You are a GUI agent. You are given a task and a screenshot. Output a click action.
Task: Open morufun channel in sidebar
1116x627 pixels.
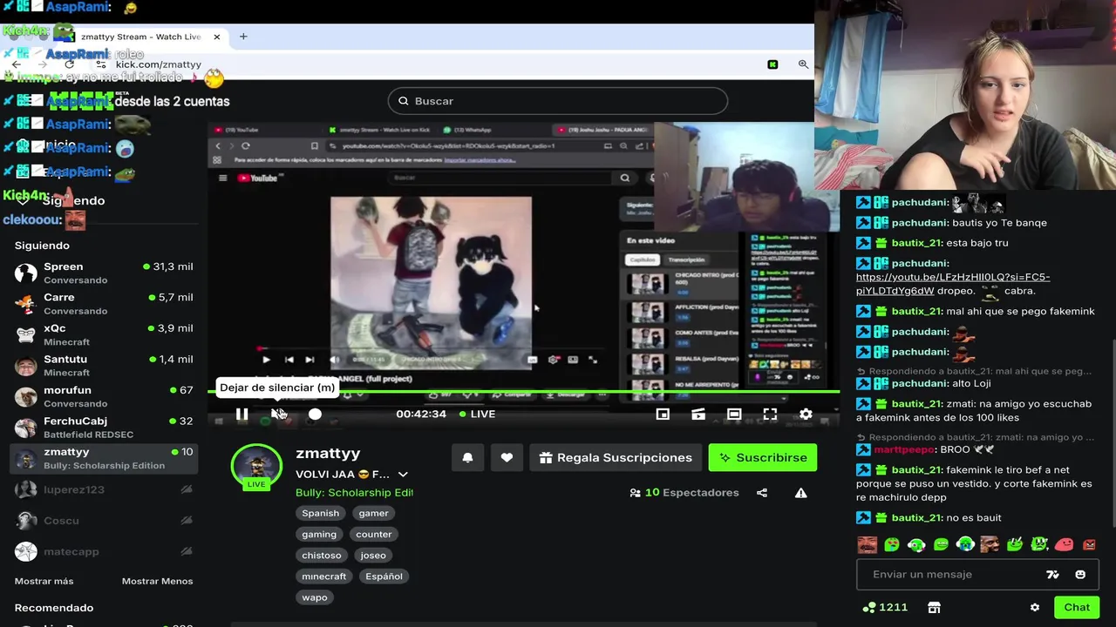[104, 396]
